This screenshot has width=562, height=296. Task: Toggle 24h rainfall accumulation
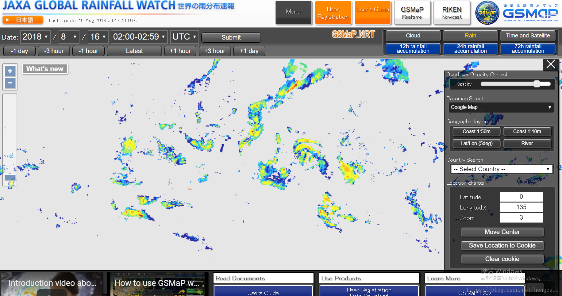(470, 48)
